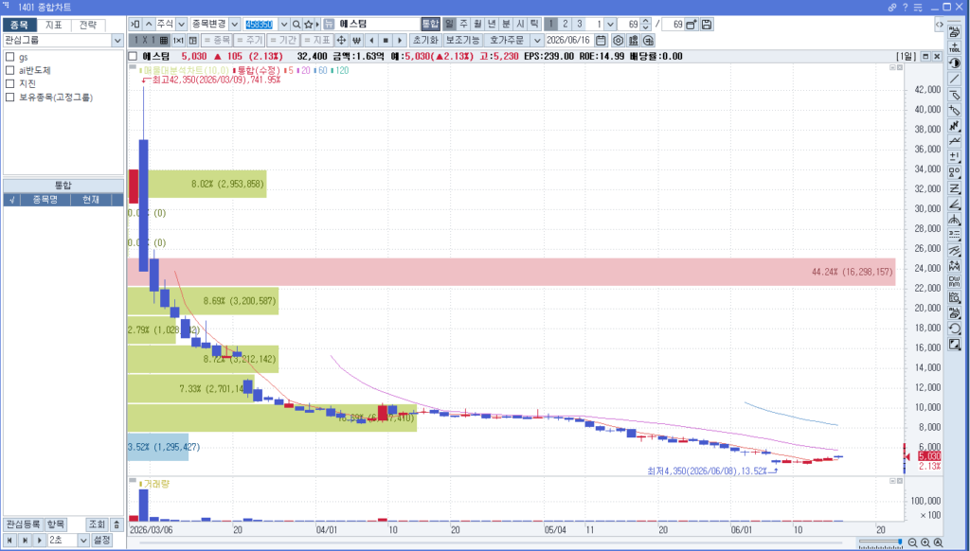This screenshot has height=551, width=970.
Task: Open the period multiplier 1 dropdown
Action: pyautogui.click(x=610, y=24)
